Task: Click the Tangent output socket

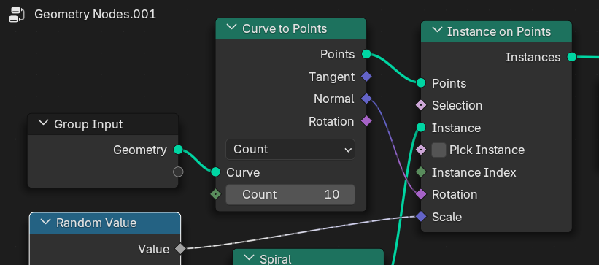Action: (366, 77)
